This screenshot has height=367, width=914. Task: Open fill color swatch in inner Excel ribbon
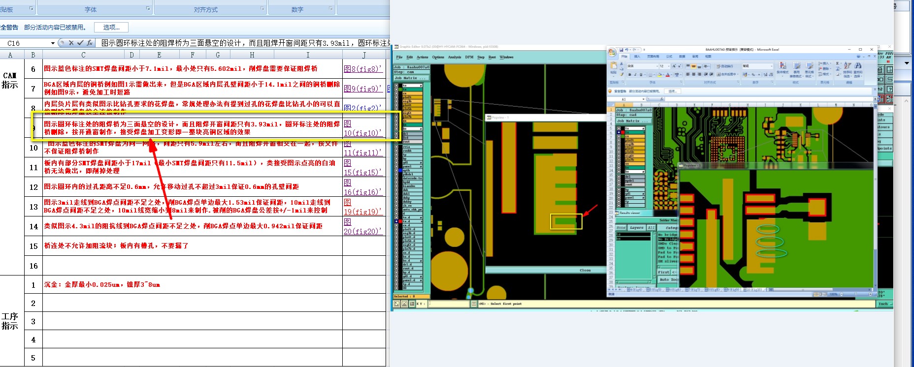coord(659,74)
